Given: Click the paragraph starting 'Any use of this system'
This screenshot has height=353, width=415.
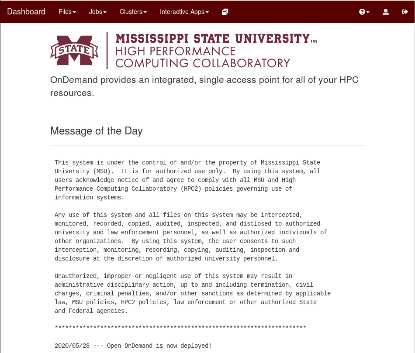Looking at the screenshot, I should tap(191, 236).
